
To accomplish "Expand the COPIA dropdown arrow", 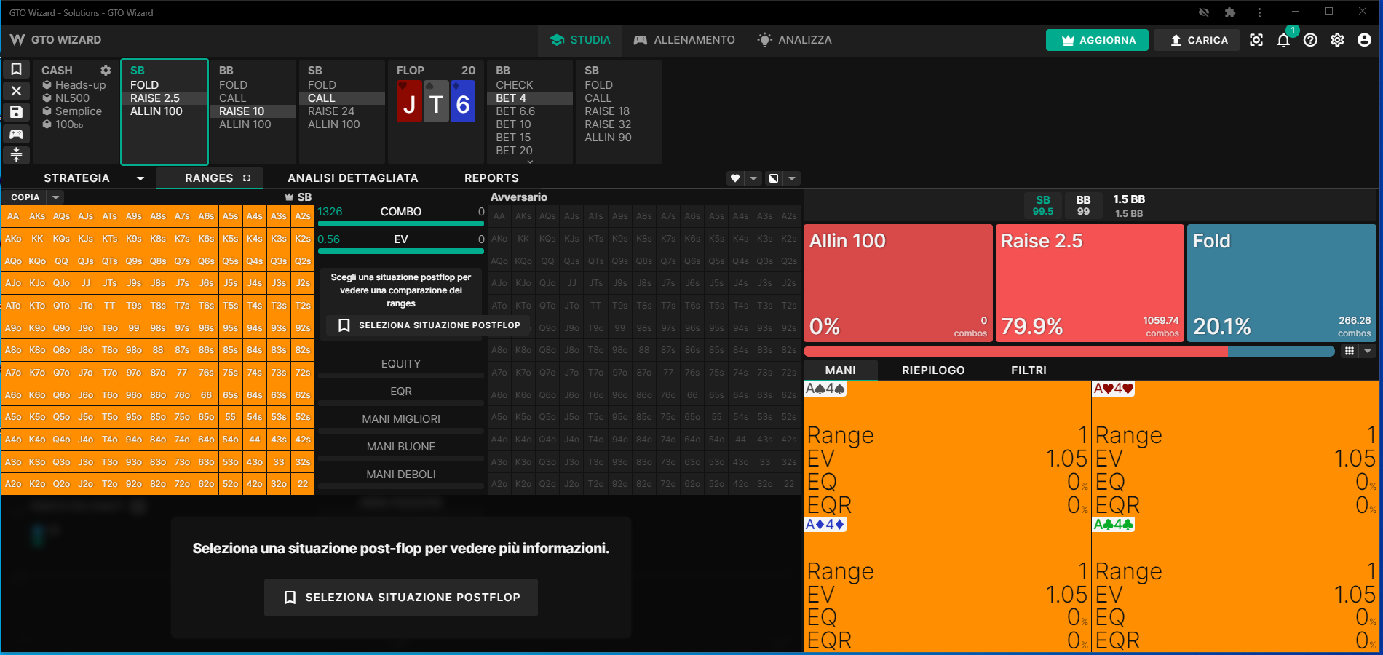I will (x=55, y=197).
